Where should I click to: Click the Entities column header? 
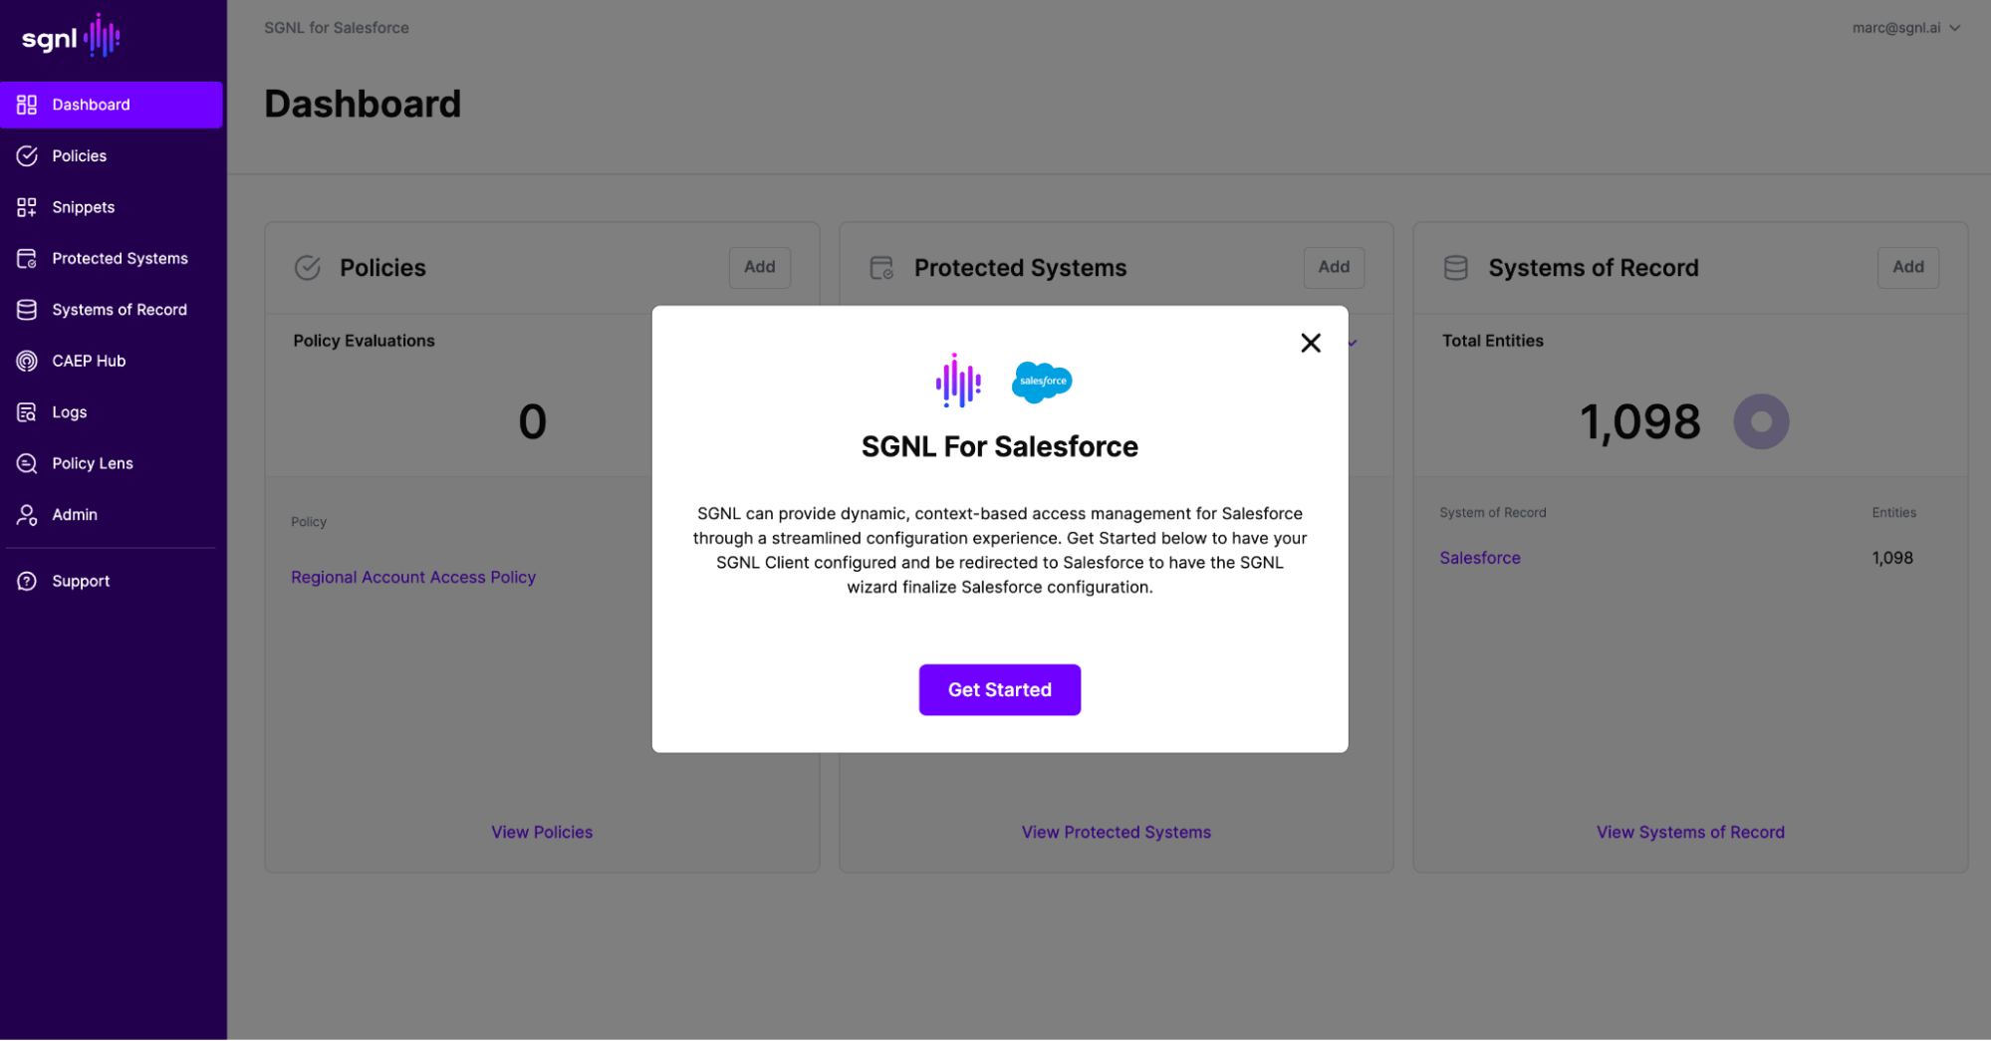click(x=1893, y=513)
